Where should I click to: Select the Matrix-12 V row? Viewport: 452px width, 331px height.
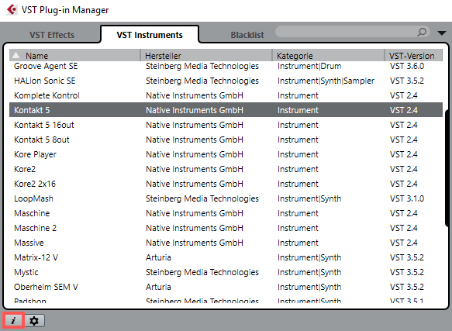[226, 257]
